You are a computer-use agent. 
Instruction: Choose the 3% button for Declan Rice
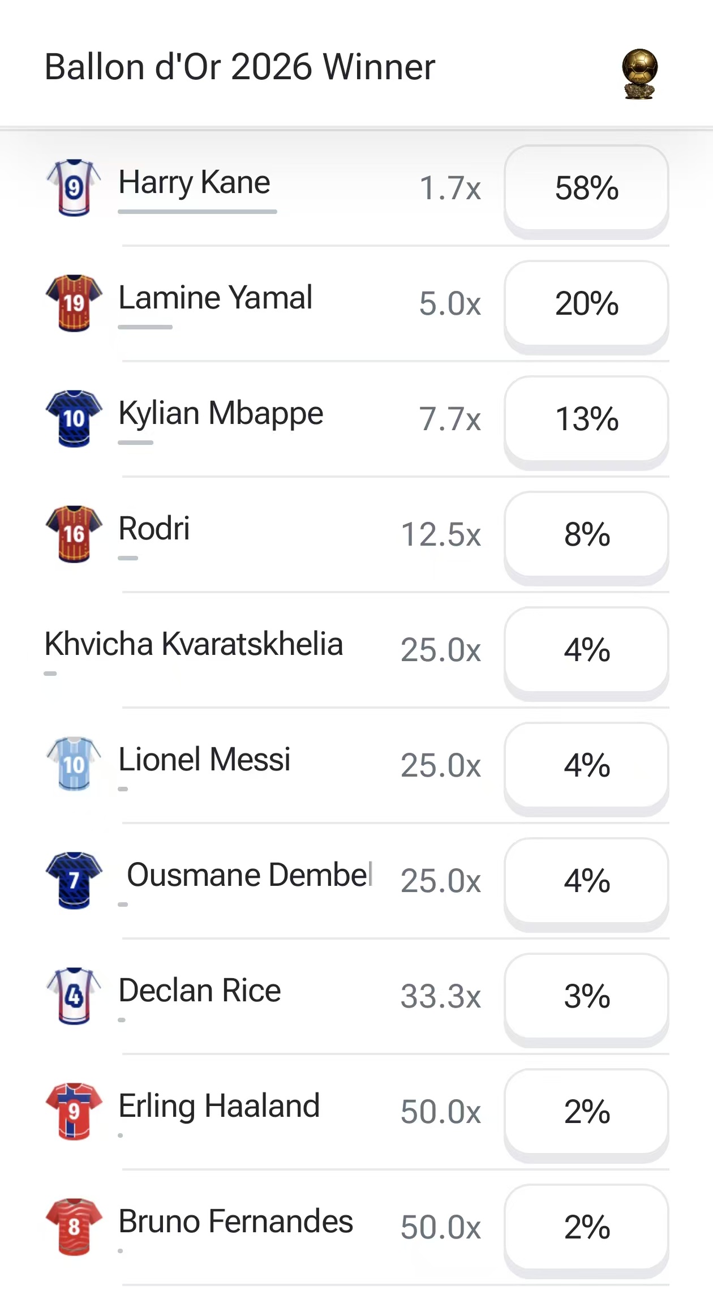[587, 997]
